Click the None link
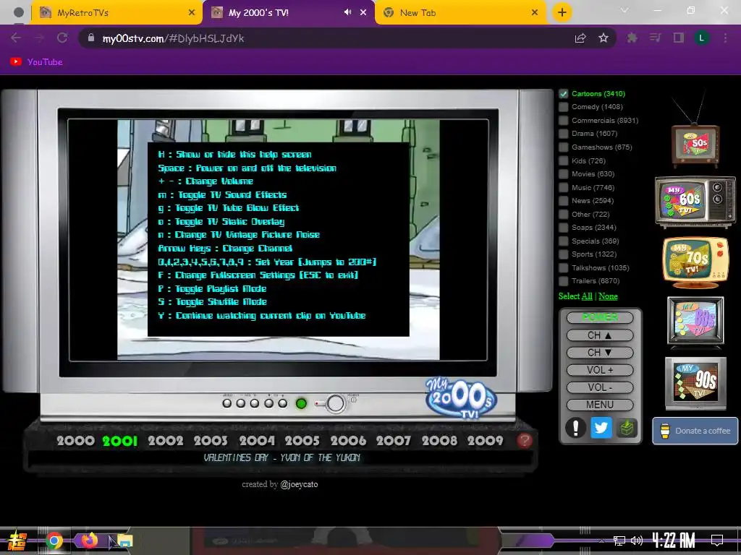 pyautogui.click(x=608, y=296)
